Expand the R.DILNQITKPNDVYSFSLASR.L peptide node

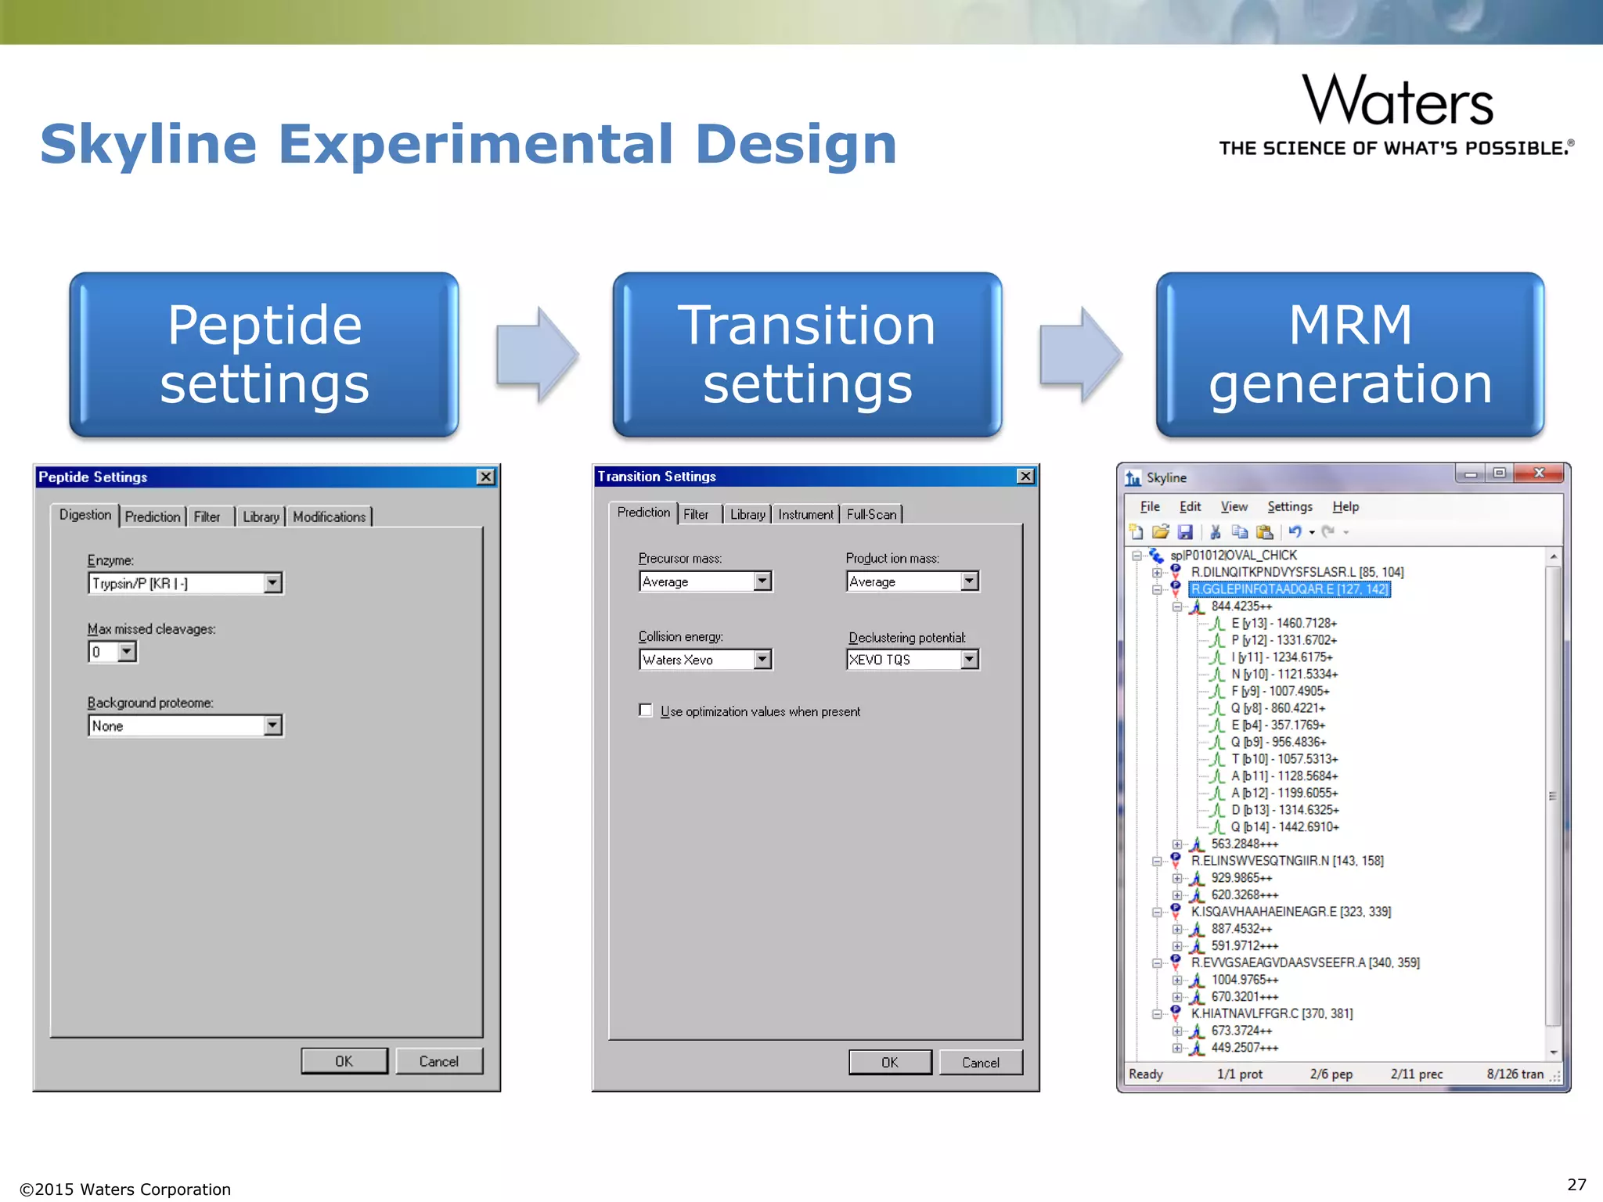click(1157, 573)
